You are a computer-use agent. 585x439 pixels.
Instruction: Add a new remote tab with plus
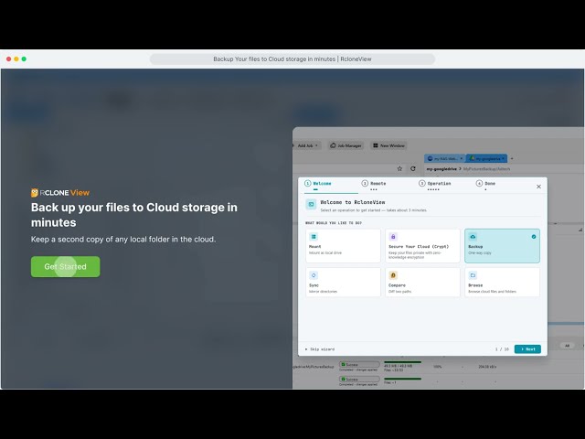tap(512, 158)
